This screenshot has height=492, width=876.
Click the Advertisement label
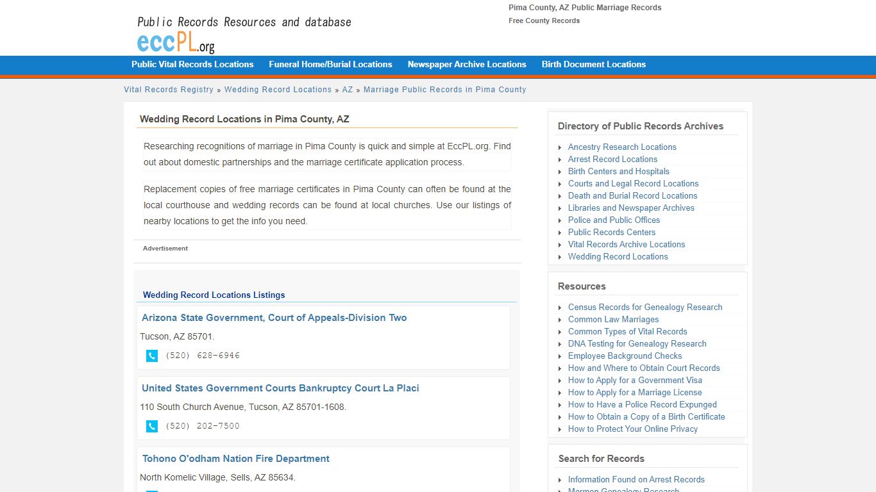point(165,249)
